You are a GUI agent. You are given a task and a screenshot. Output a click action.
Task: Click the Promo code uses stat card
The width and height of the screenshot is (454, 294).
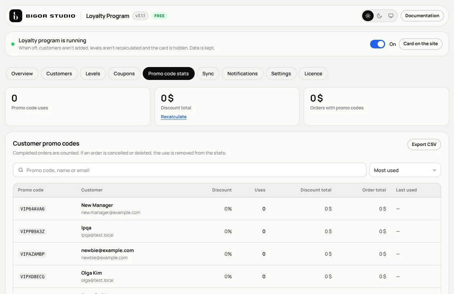click(77, 106)
